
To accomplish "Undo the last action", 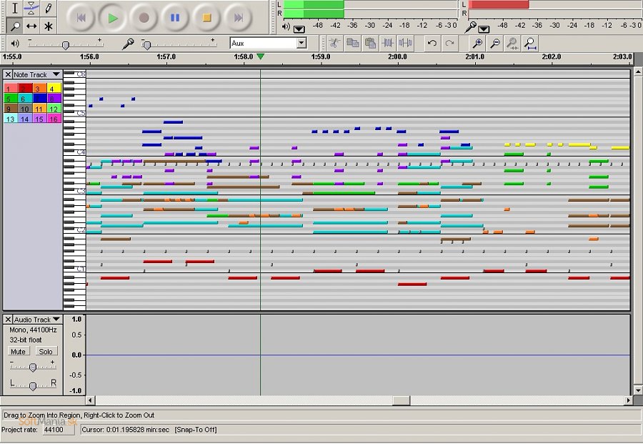I will coord(432,43).
